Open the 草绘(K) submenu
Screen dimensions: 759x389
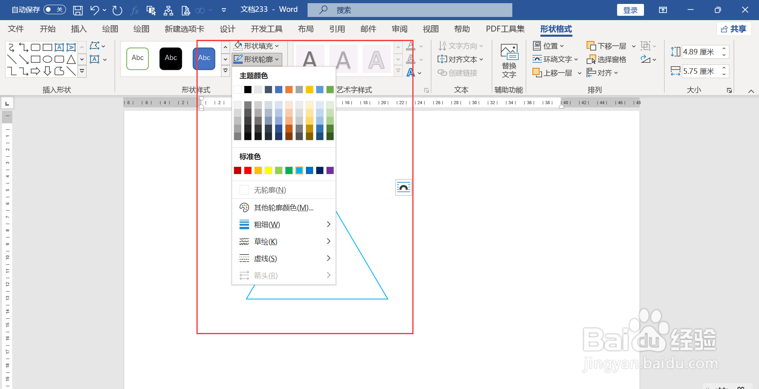[283, 241]
